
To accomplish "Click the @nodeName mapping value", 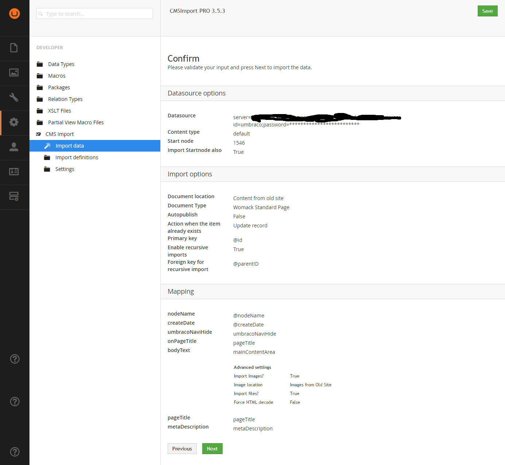I will (248, 316).
